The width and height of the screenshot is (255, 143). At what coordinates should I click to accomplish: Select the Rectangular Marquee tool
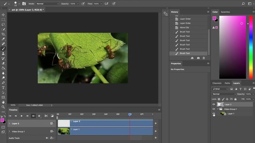pos(3,19)
